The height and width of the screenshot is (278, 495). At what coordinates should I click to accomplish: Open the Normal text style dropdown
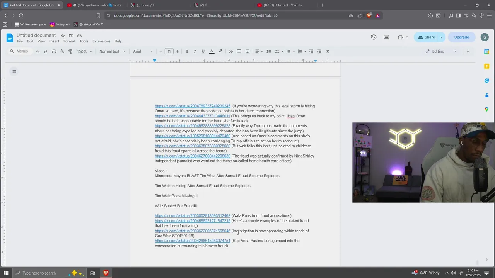click(112, 51)
